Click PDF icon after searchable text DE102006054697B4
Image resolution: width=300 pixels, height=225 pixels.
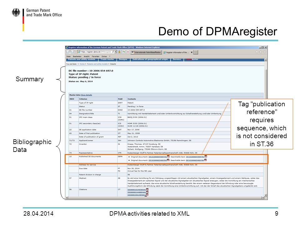pos(206,160)
